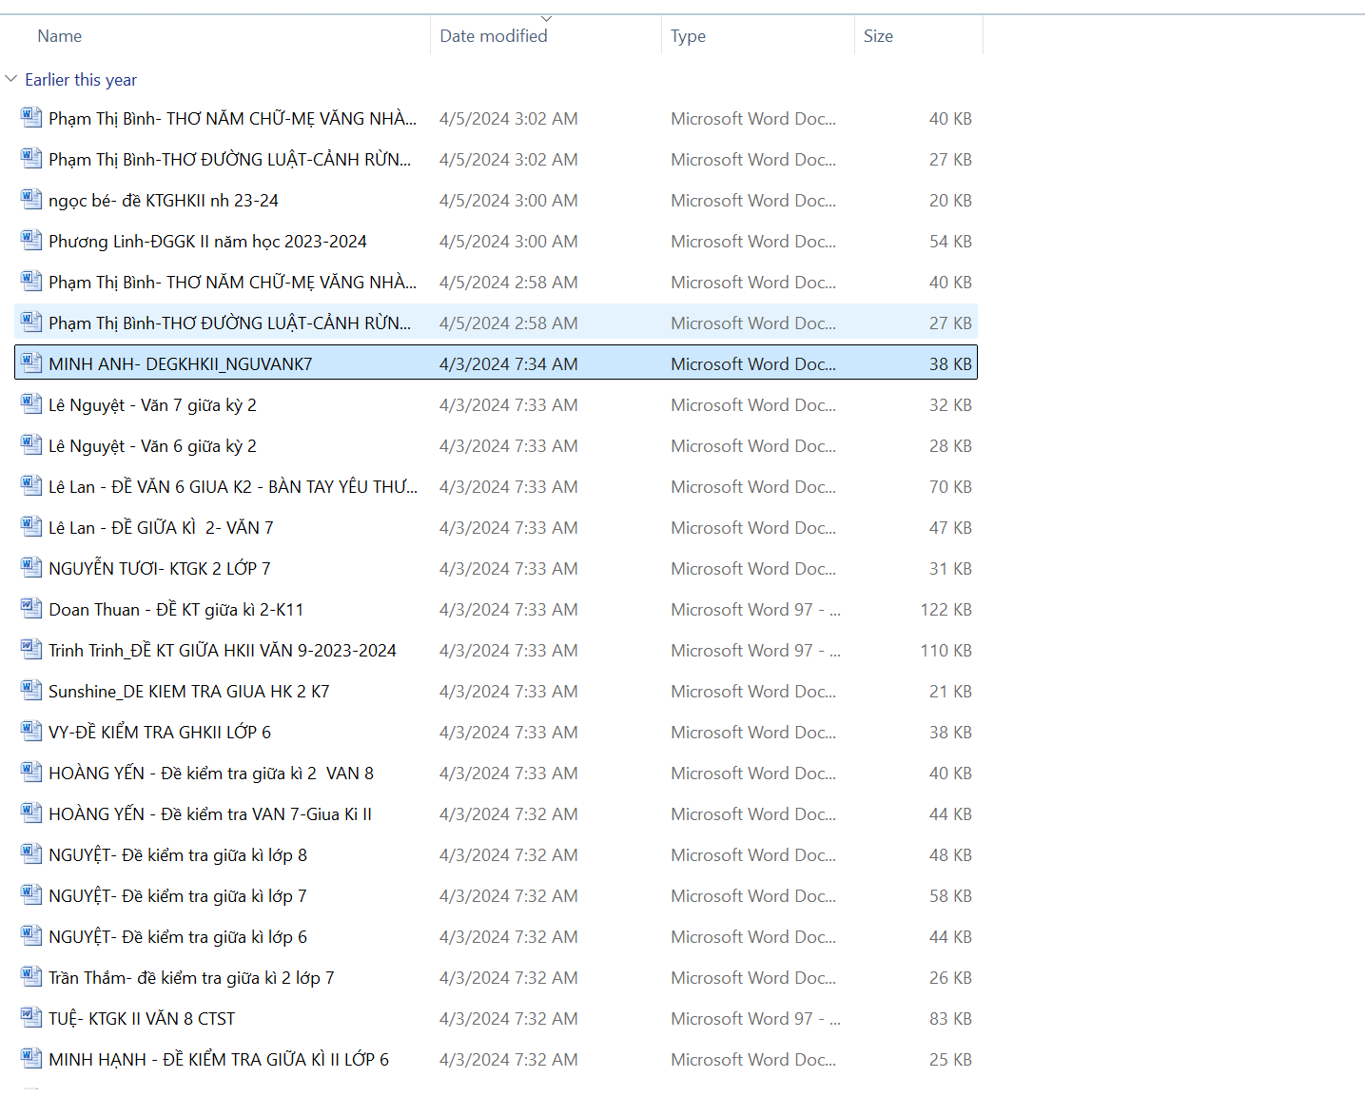This screenshot has height=1097, width=1365.
Task: Select icon of NGUYỆT- Đề kiểm tra lớp 8
Action: click(31, 854)
